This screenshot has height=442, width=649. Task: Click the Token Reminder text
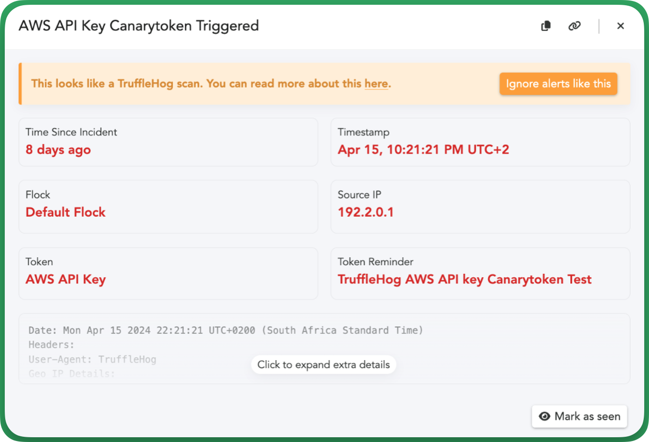click(465, 280)
